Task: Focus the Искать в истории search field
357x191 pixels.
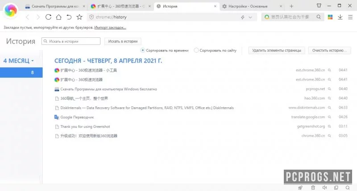Action: [71, 41]
